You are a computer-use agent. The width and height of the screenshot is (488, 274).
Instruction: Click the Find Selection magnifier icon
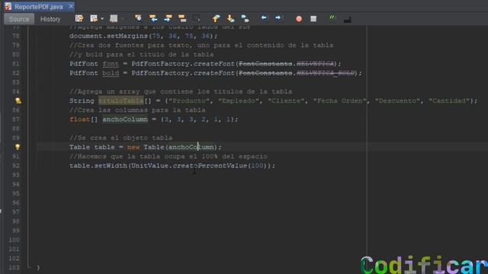(138, 18)
